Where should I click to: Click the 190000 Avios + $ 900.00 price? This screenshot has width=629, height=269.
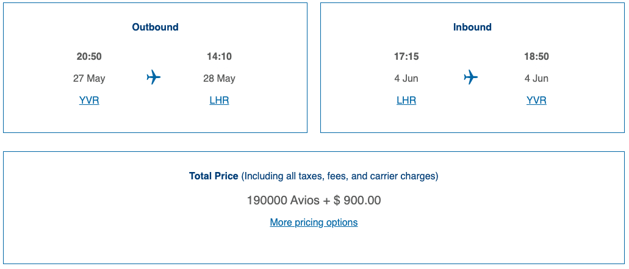[x=314, y=200]
